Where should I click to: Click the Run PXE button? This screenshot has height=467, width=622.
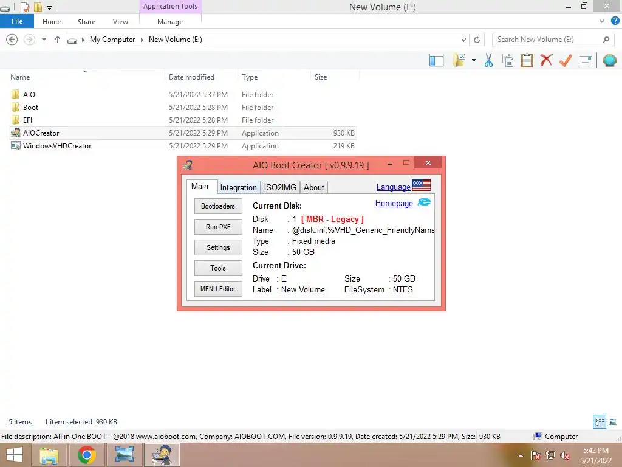coord(218,227)
